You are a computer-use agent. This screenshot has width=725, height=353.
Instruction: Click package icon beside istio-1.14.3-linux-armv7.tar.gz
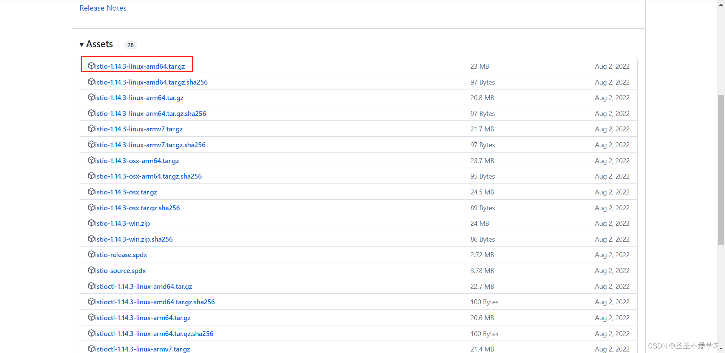click(91, 128)
